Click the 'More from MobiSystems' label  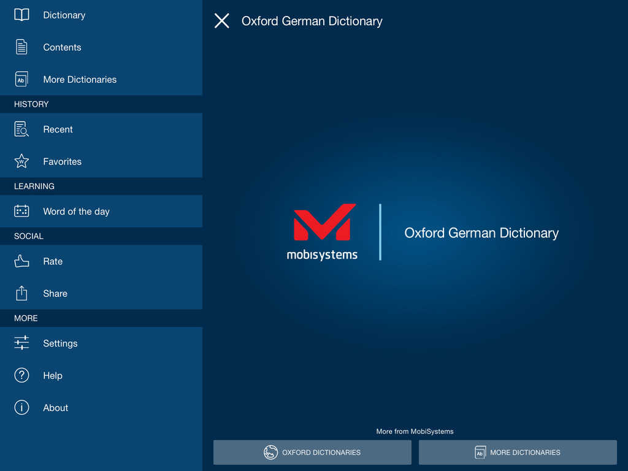415,431
